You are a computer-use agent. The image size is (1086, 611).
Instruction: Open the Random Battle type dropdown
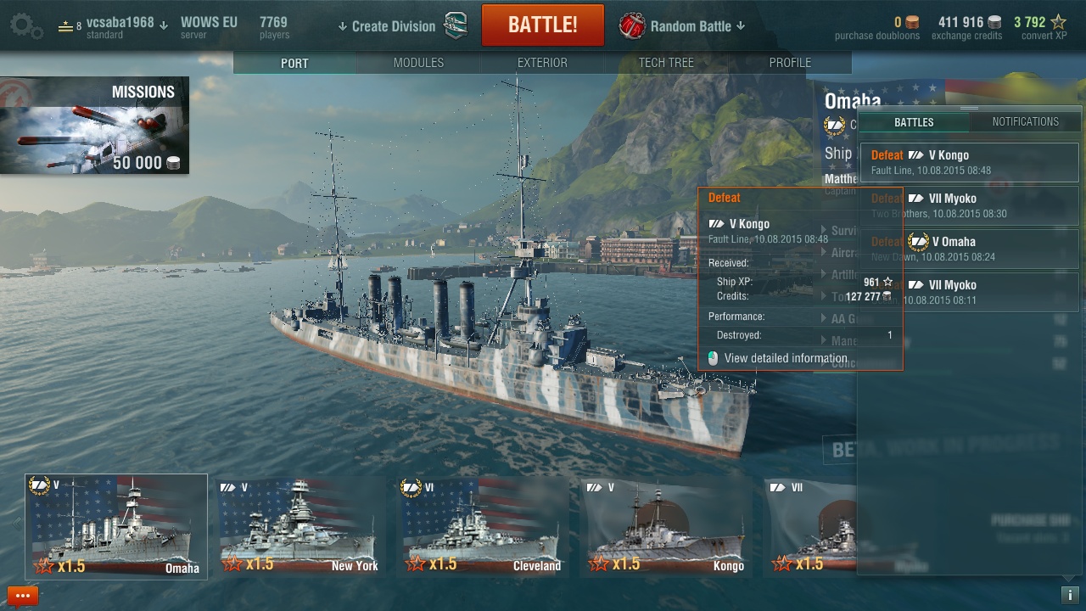[697, 26]
